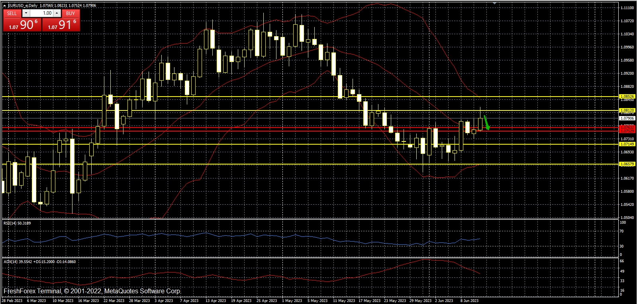Increase trade volume with up arrow

pyautogui.click(x=57, y=13)
